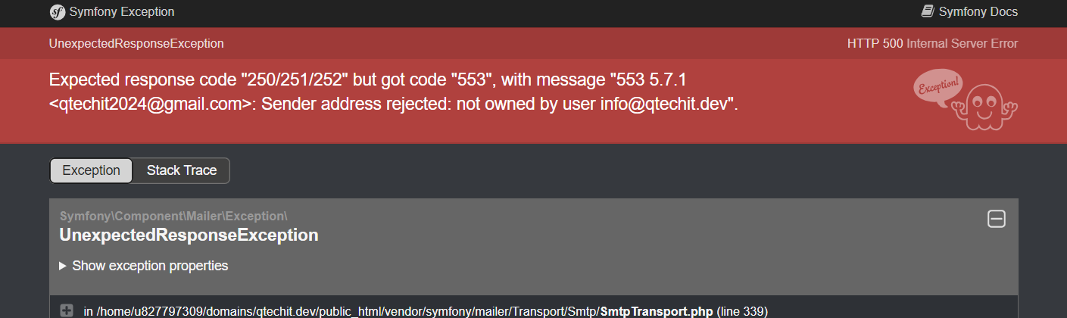Expand the SmtpTransport.php trace with plus icon

point(67,310)
